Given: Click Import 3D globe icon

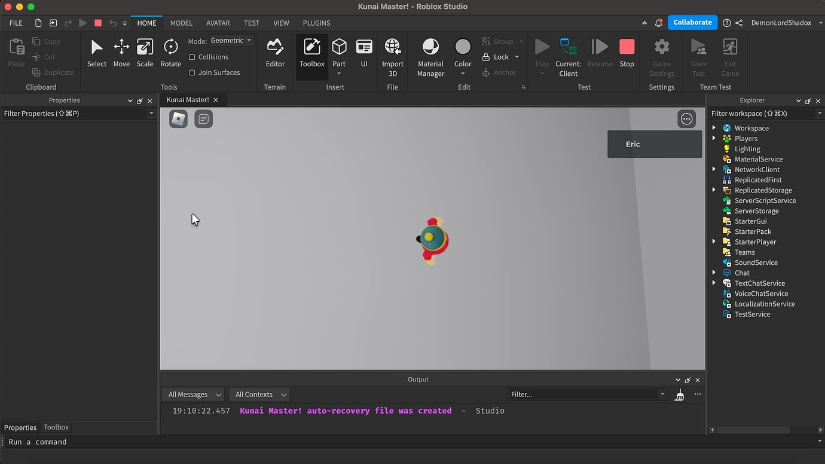Looking at the screenshot, I should pyautogui.click(x=393, y=46).
